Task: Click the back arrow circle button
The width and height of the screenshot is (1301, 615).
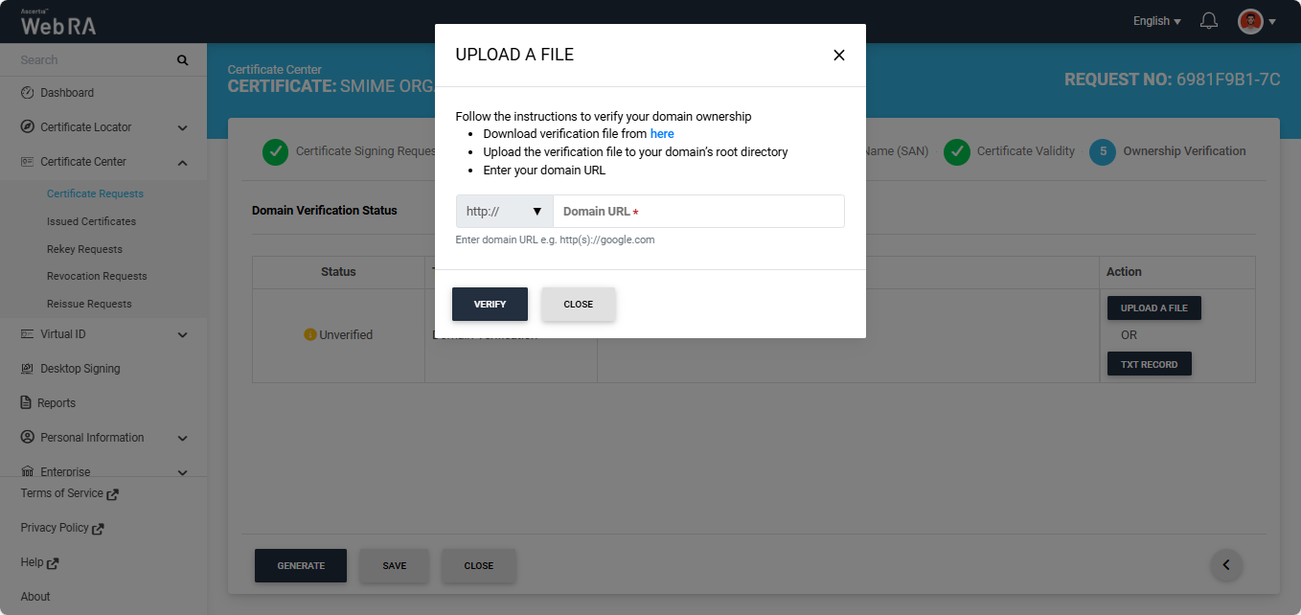Action: point(1226,565)
